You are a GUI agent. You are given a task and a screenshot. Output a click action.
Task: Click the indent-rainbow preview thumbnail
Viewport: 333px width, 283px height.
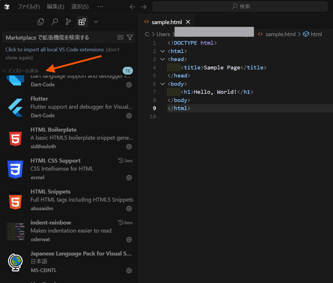15,231
